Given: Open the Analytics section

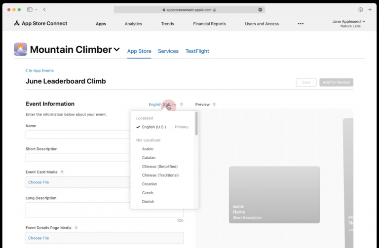Looking at the screenshot, I should [x=133, y=24].
